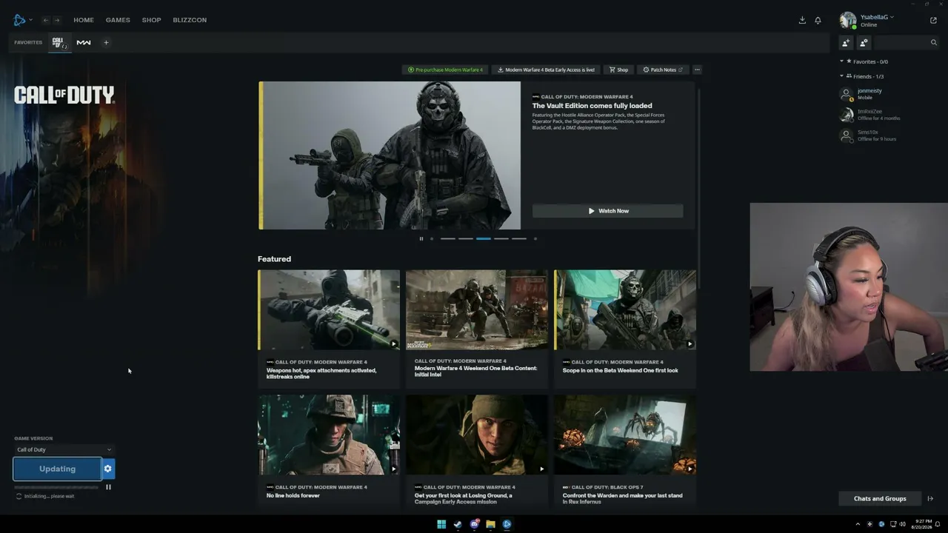
Task: Open Game Version Call of Duty dropdown
Action: (64, 449)
